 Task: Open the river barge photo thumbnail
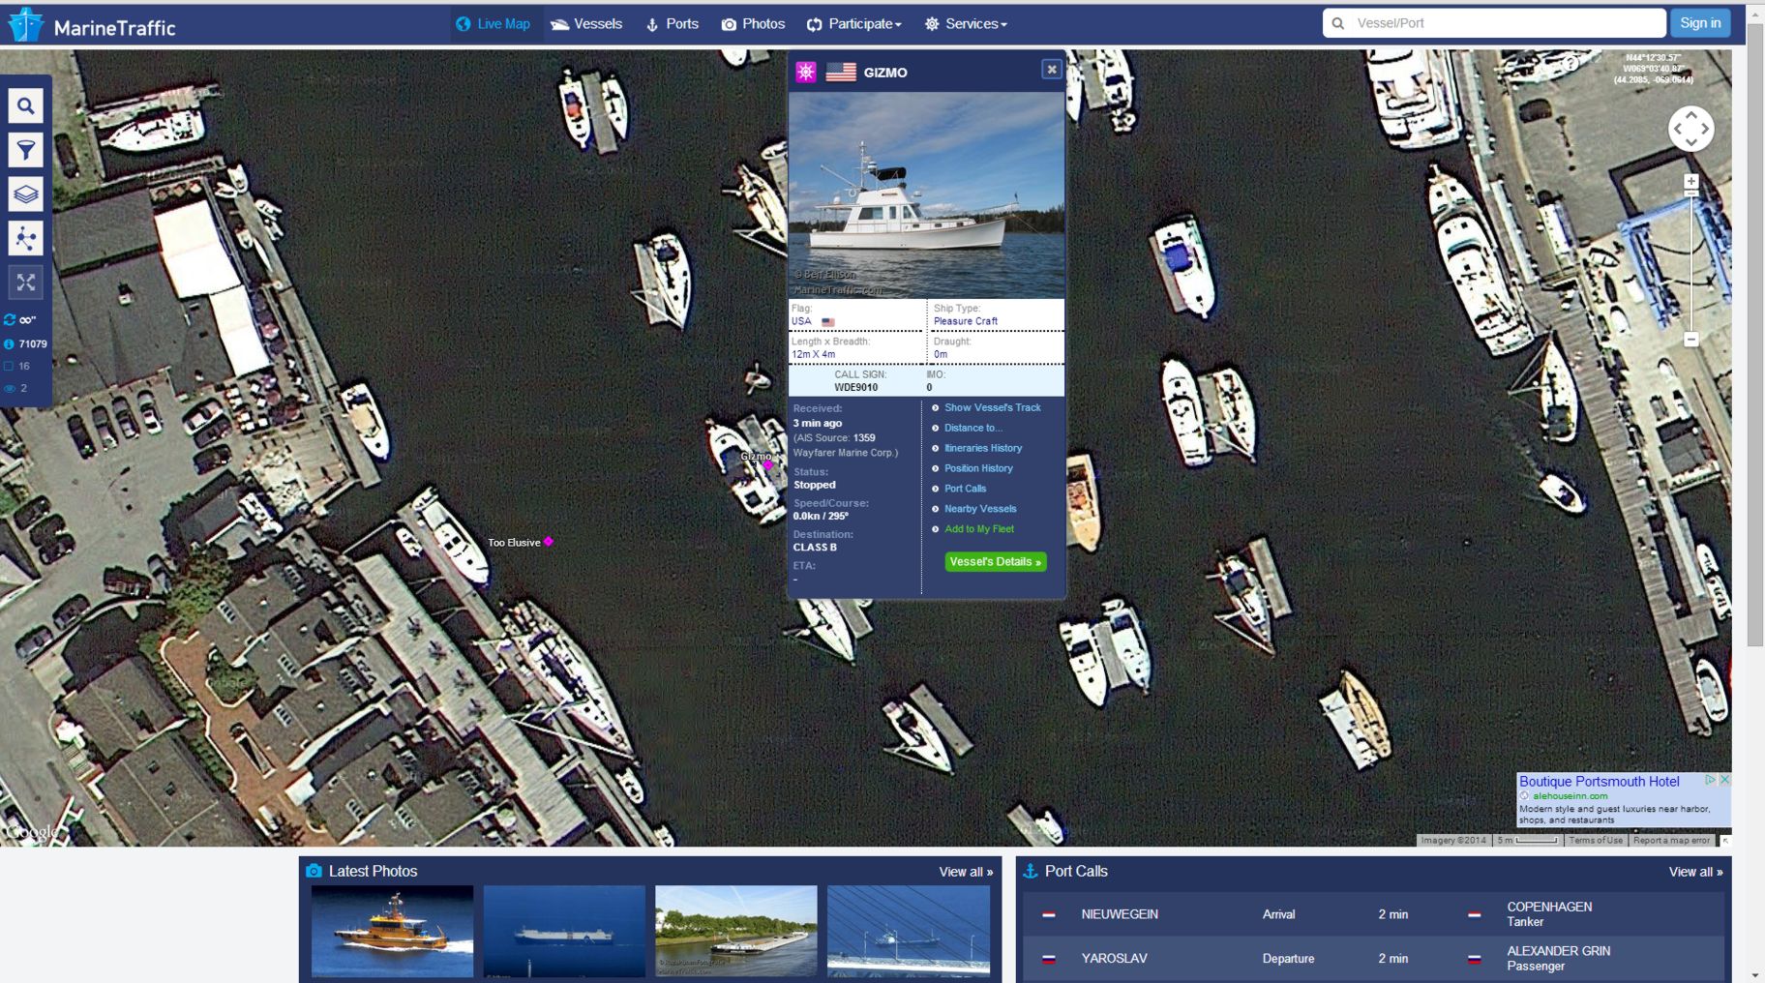pos(736,931)
